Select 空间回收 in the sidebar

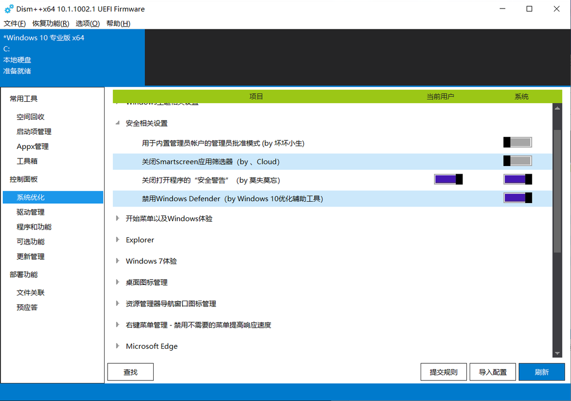coord(30,117)
